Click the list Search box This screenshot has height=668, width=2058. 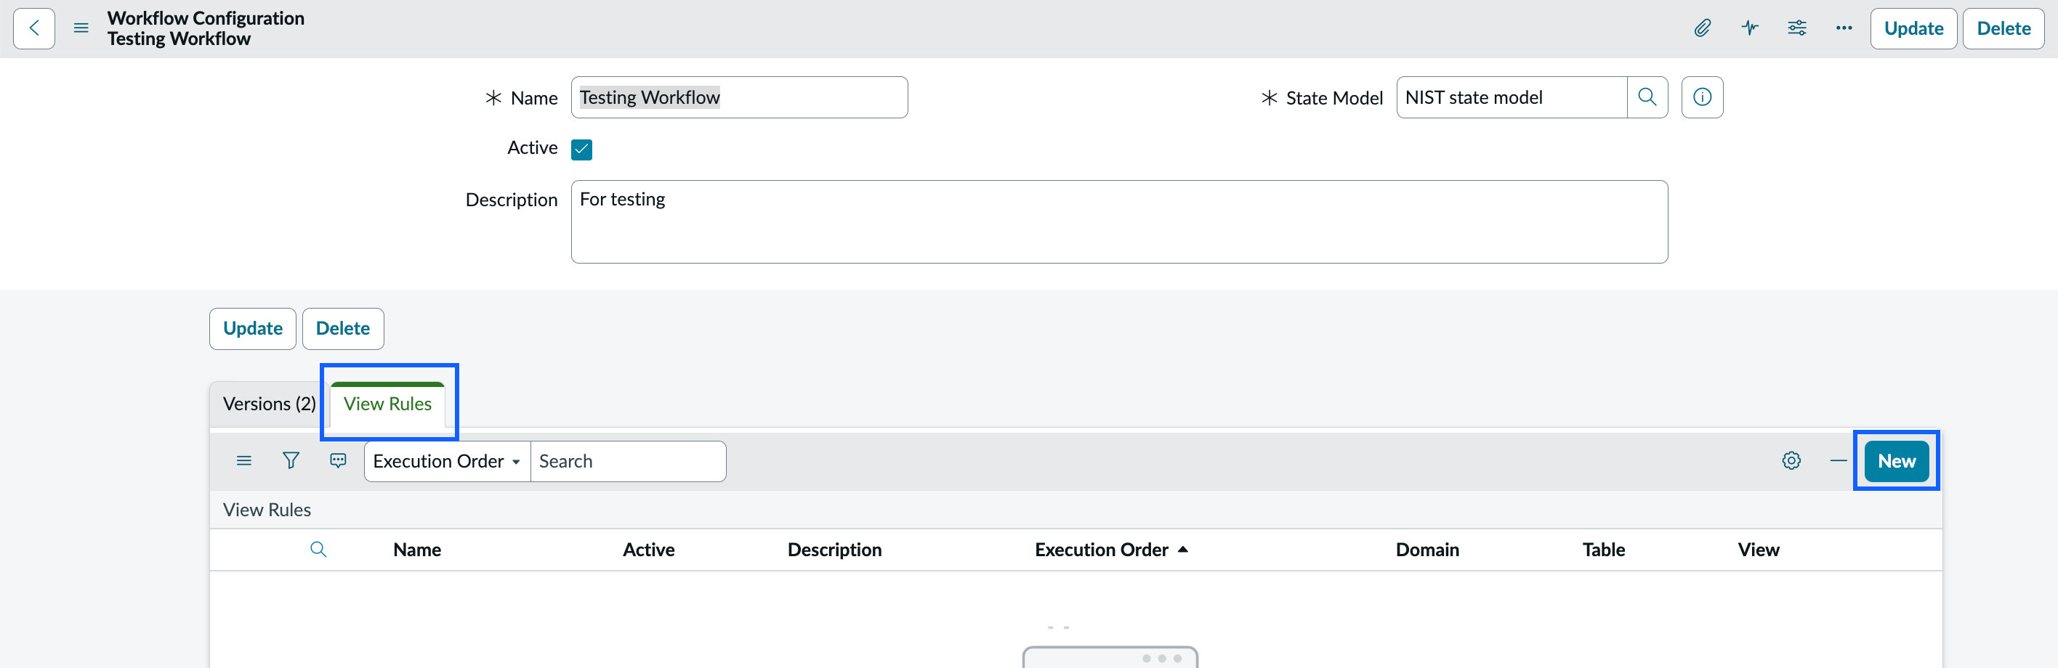point(628,461)
